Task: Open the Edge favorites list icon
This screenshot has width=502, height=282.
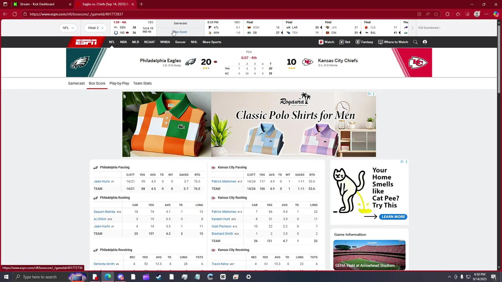Action: pos(458,14)
